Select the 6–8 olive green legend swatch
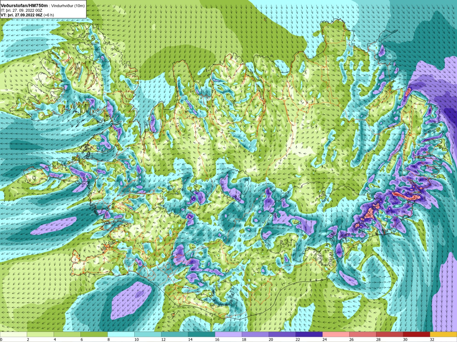Screen dimensions: 457x342 pyautogui.click(x=94, y=335)
